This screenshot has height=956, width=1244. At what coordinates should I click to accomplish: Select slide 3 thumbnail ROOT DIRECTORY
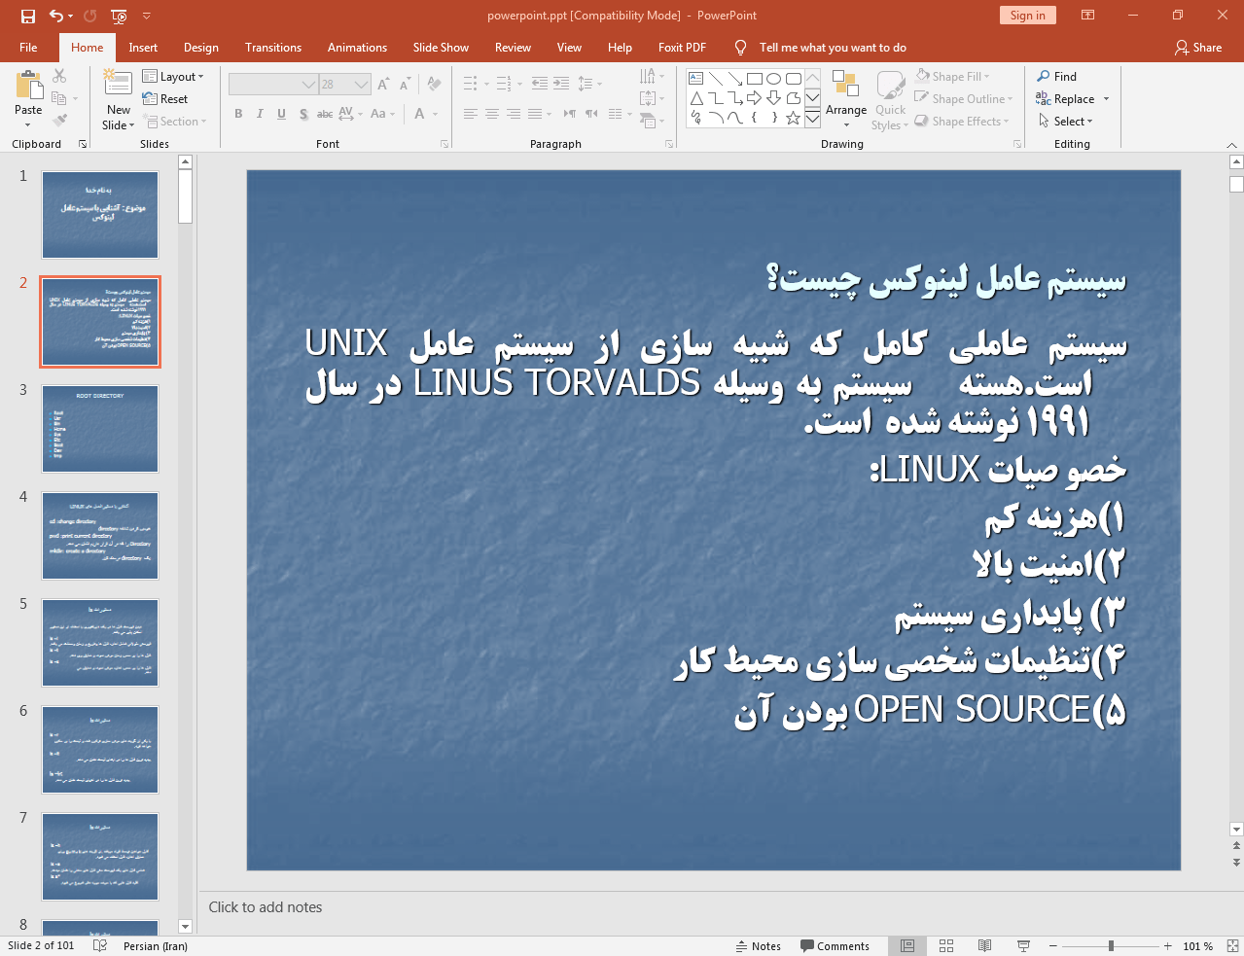click(x=100, y=429)
